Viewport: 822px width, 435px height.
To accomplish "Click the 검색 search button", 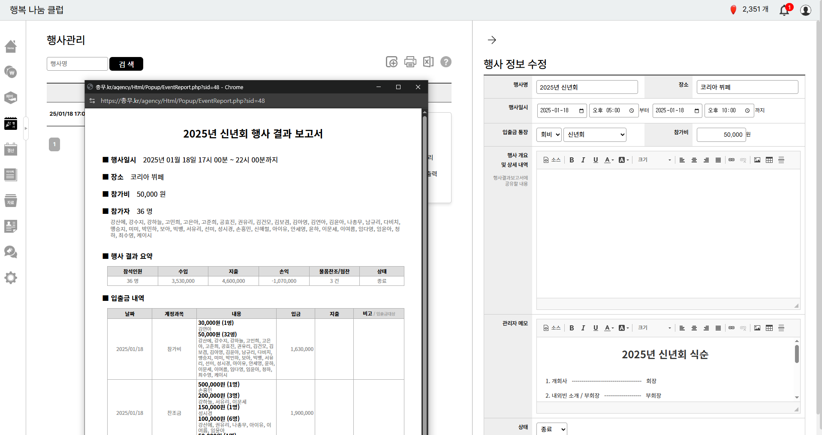I will (126, 64).
